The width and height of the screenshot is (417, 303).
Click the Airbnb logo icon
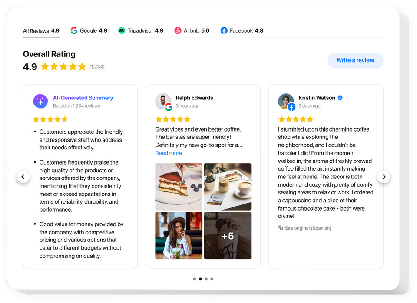click(178, 31)
